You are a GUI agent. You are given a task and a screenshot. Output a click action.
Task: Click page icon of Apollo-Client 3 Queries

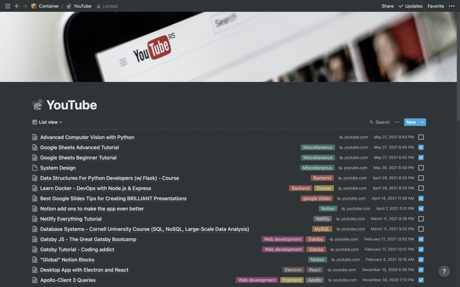point(35,280)
